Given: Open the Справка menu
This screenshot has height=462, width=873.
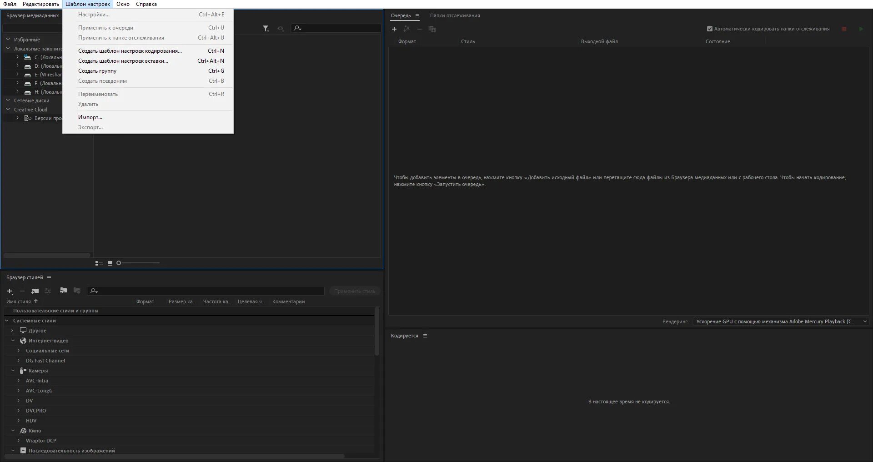Looking at the screenshot, I should pos(146,4).
